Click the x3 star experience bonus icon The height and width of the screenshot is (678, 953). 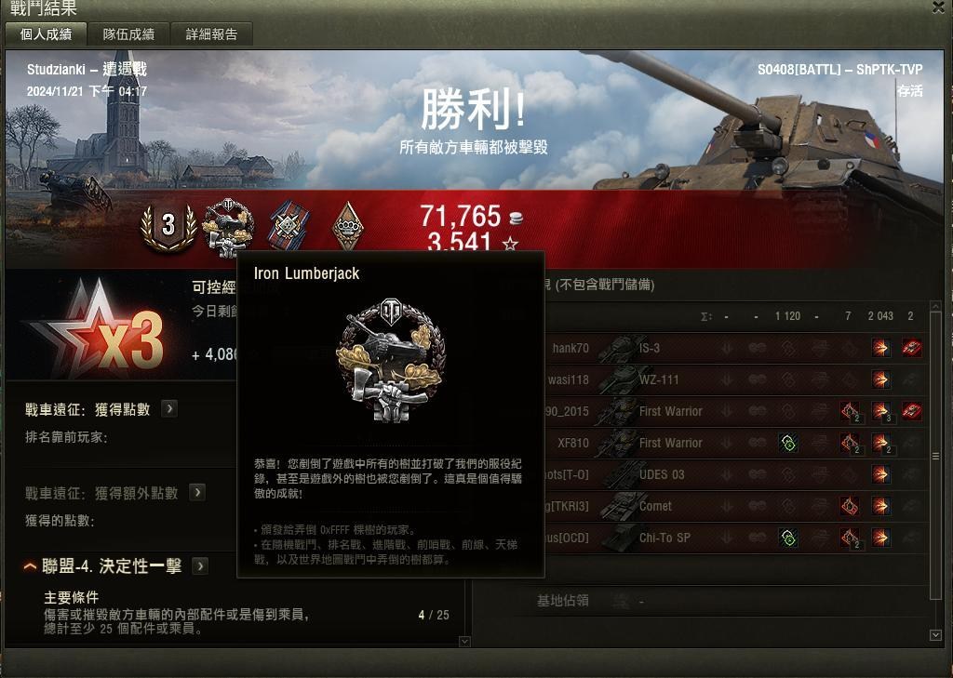click(99, 328)
